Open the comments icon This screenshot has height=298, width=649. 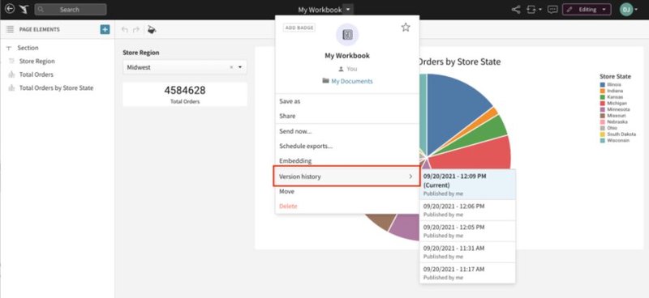552,10
